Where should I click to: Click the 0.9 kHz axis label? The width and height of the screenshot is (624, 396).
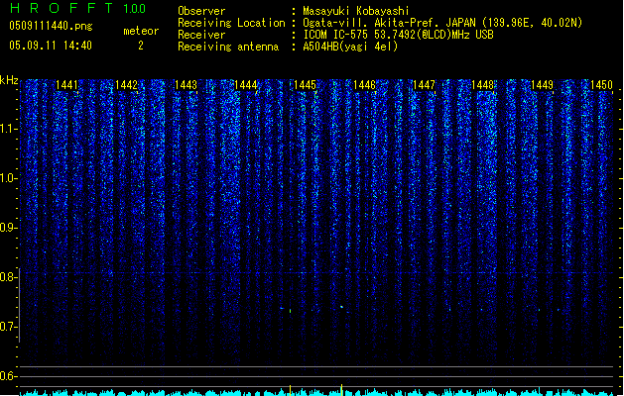[8, 228]
